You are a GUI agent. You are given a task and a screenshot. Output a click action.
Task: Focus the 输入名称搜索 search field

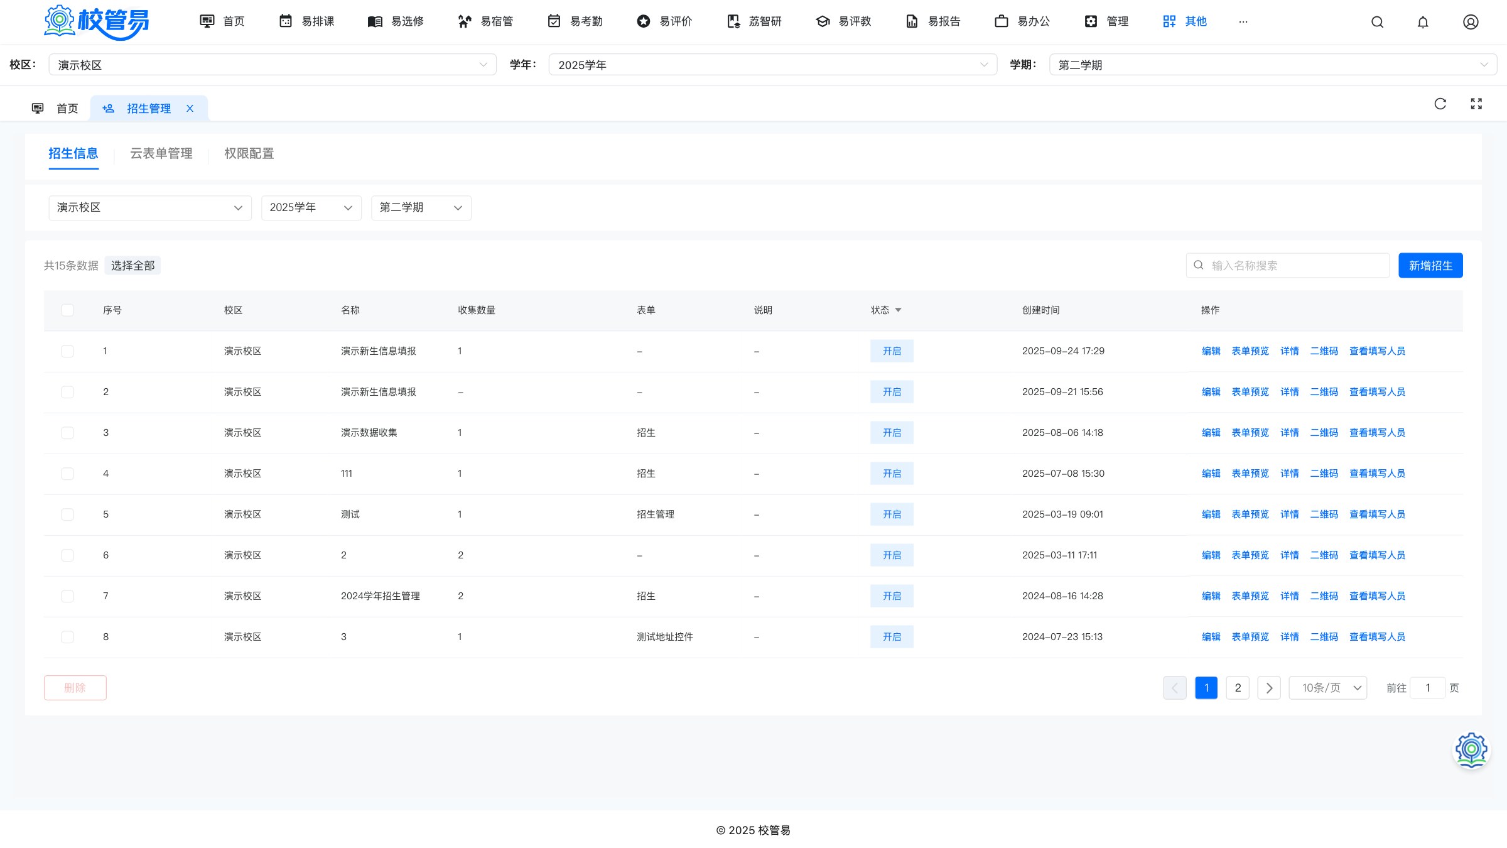(1287, 266)
